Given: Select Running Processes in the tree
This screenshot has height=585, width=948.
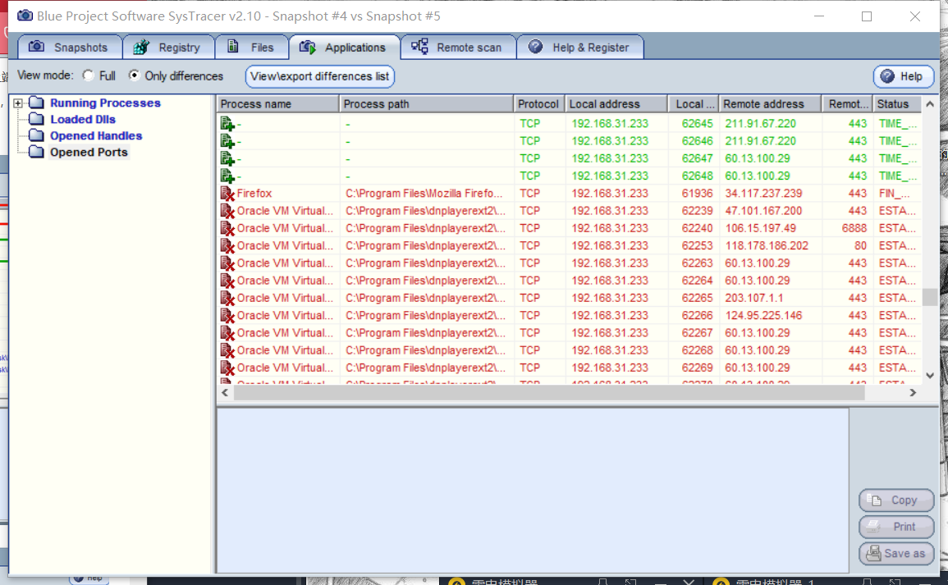Looking at the screenshot, I should click(105, 103).
